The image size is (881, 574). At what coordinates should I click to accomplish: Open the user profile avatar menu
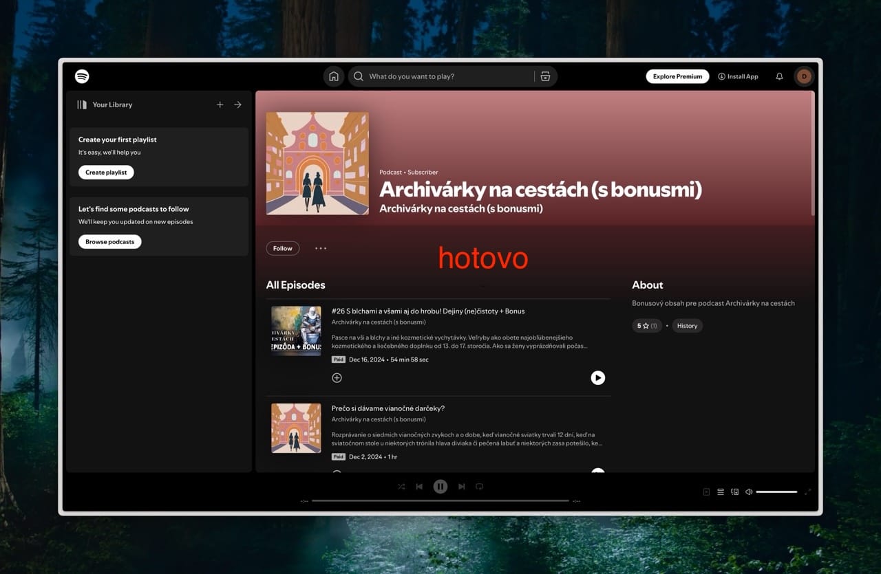pos(803,76)
